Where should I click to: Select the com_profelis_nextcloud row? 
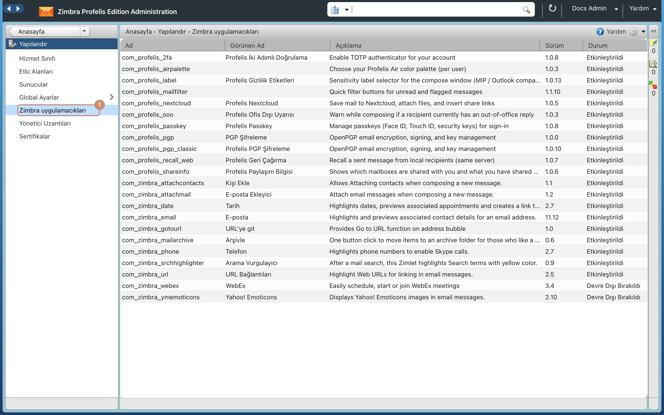click(x=384, y=103)
